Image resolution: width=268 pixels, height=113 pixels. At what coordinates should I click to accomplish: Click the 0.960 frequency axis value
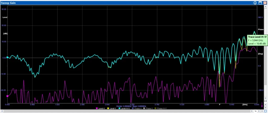coord(32,104)
